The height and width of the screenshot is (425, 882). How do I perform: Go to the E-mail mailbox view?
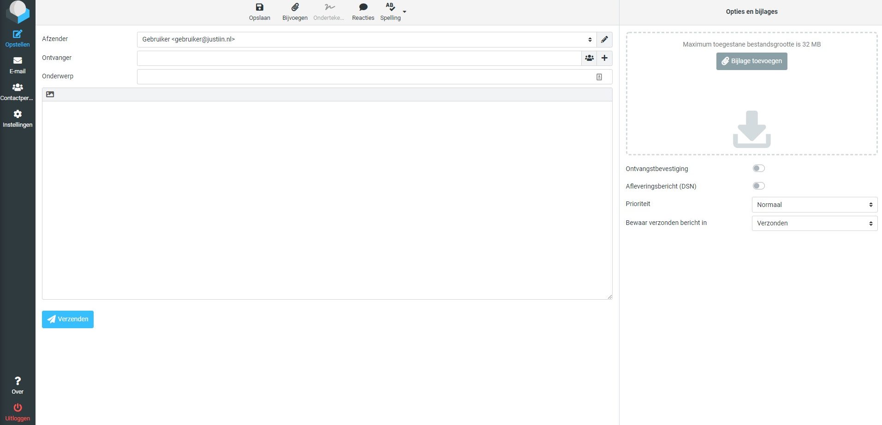point(18,65)
